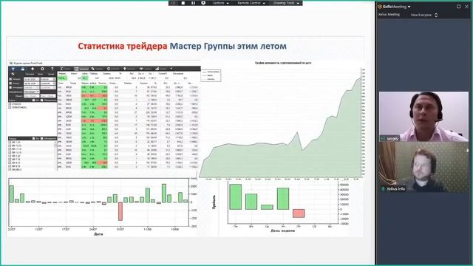Open the fourth tab with the circular icon
Viewport: 473px width, 266px height.
point(113,69)
